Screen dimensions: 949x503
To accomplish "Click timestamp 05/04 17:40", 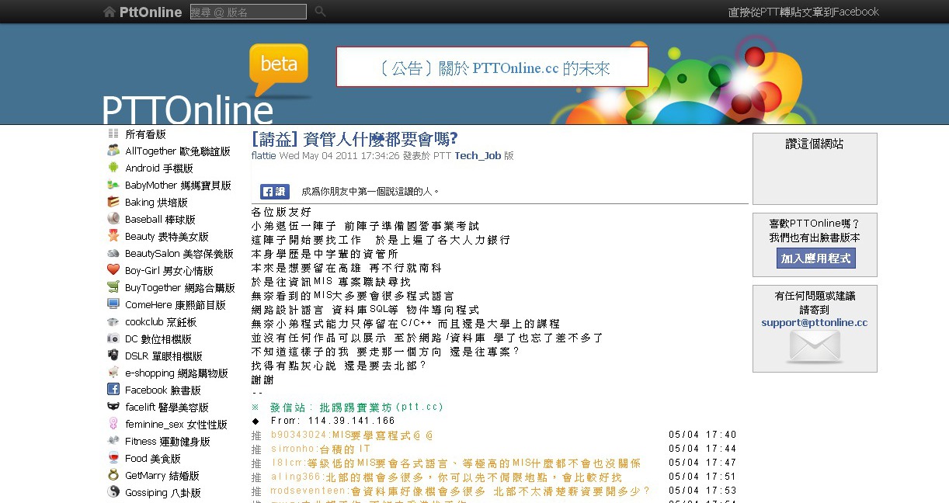I will 703,435.
